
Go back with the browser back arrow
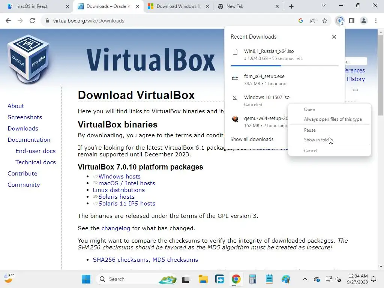pos(8,21)
